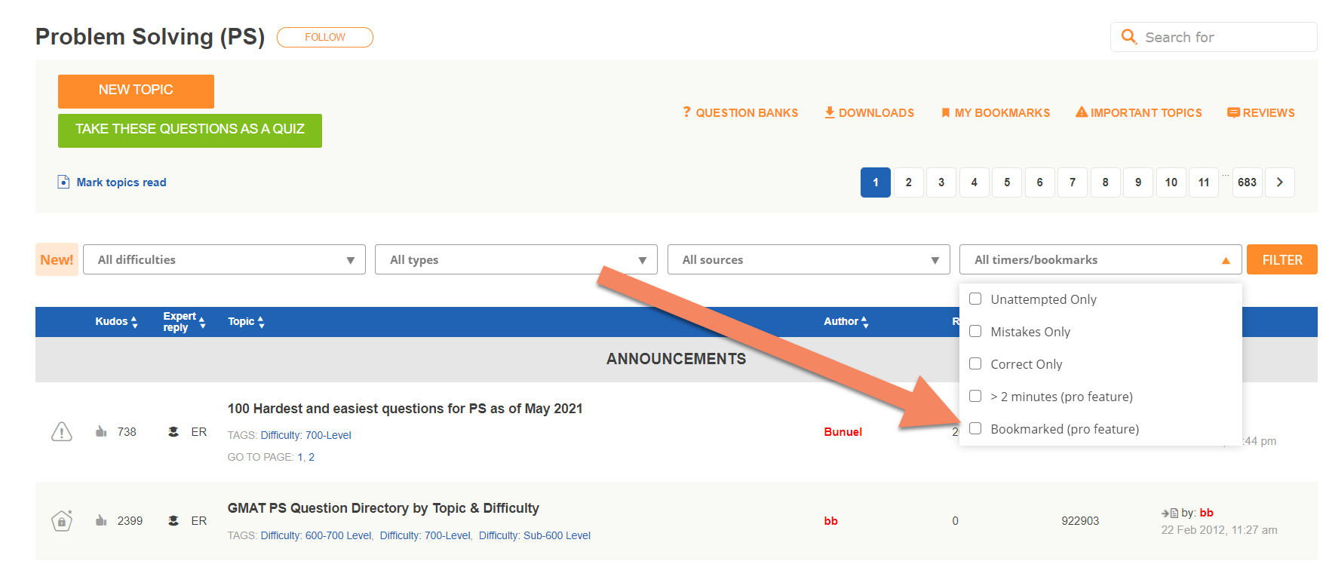Open the All sources dropdown
Screen dimensions: 1326x561
click(808, 259)
